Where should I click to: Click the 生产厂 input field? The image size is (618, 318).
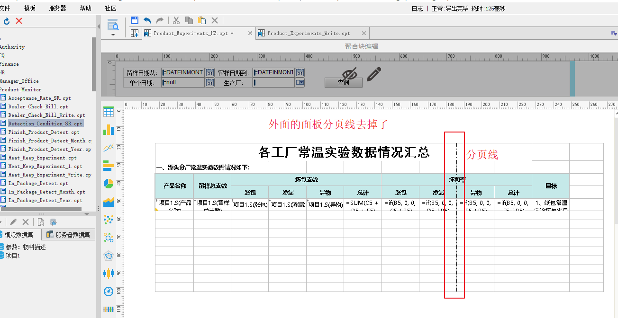(274, 82)
